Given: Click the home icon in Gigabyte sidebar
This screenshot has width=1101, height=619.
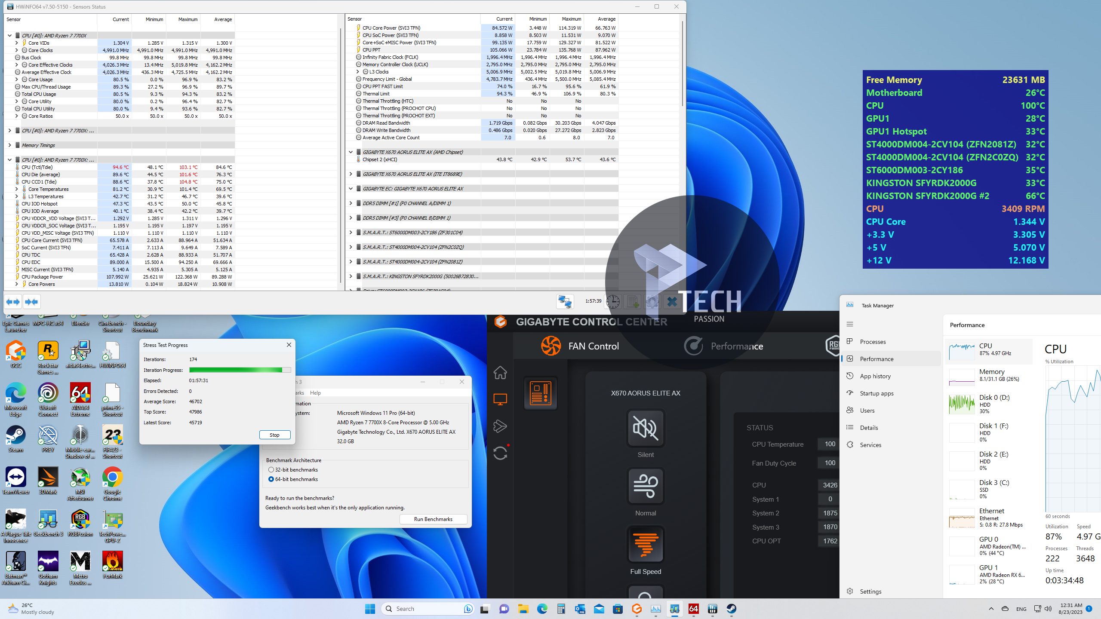Looking at the screenshot, I should click(500, 373).
